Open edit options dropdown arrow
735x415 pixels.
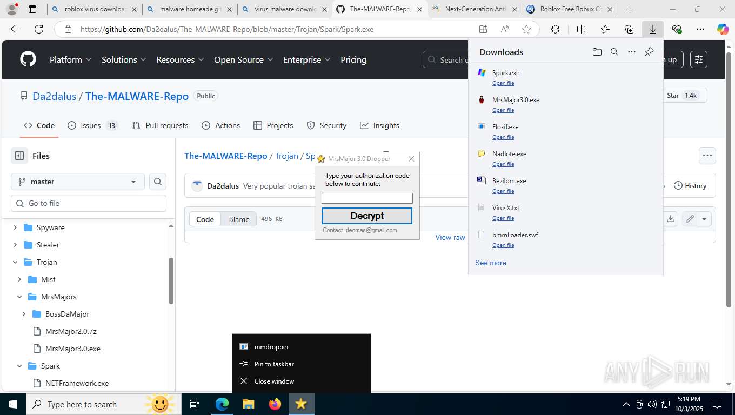tap(704, 218)
